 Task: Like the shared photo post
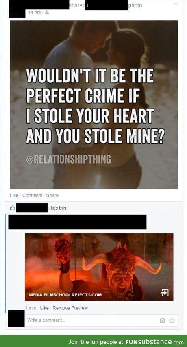(14, 195)
